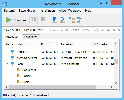Open the Bewerkingen menu
The height and width of the screenshot is (100, 124).
(x=27, y=11)
